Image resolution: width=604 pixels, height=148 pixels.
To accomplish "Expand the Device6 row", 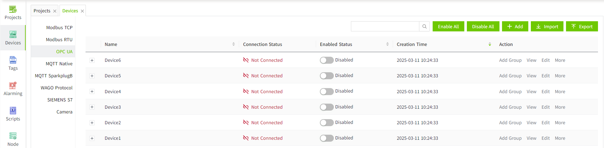I will tap(92, 60).
